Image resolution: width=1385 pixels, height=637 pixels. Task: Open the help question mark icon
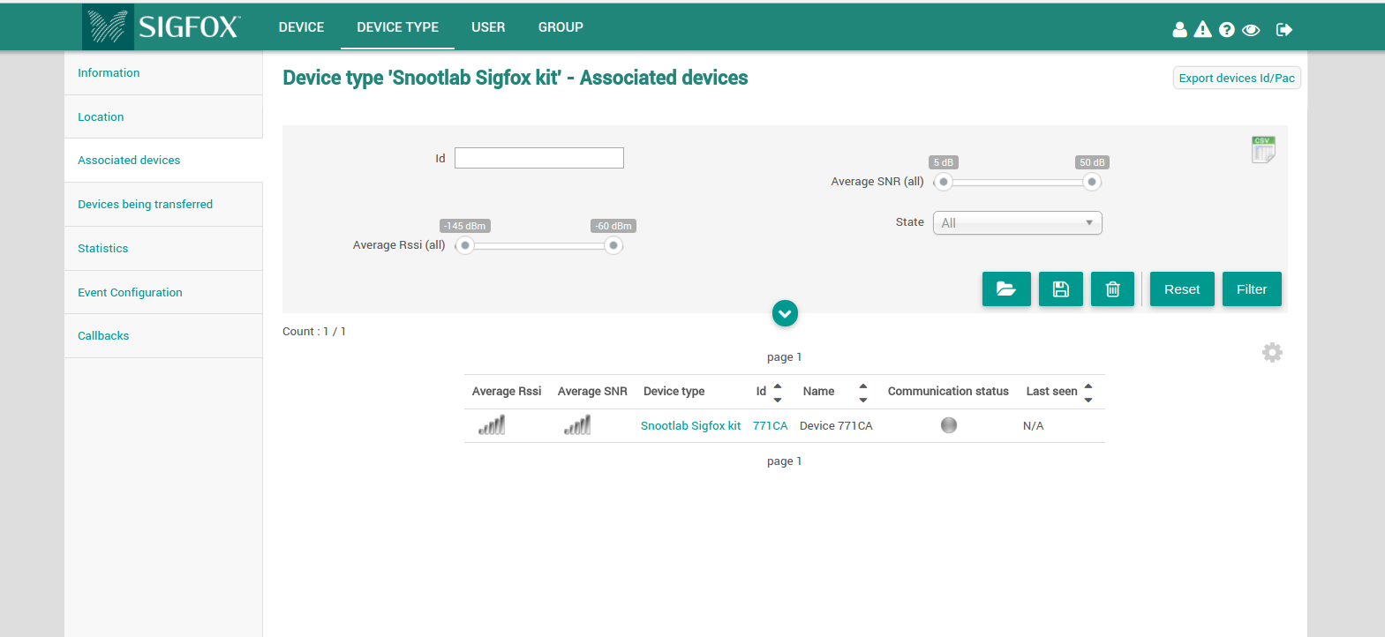point(1226,29)
